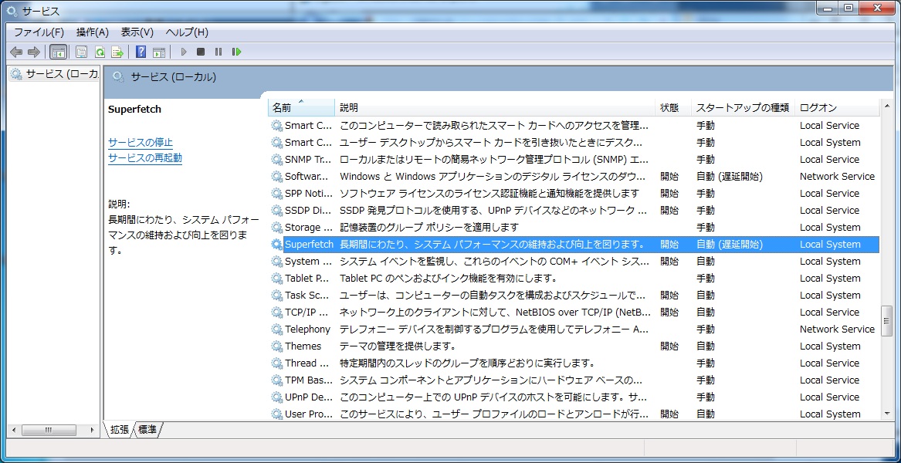
Task: Click the Stop Service square icon
Action: [x=201, y=52]
